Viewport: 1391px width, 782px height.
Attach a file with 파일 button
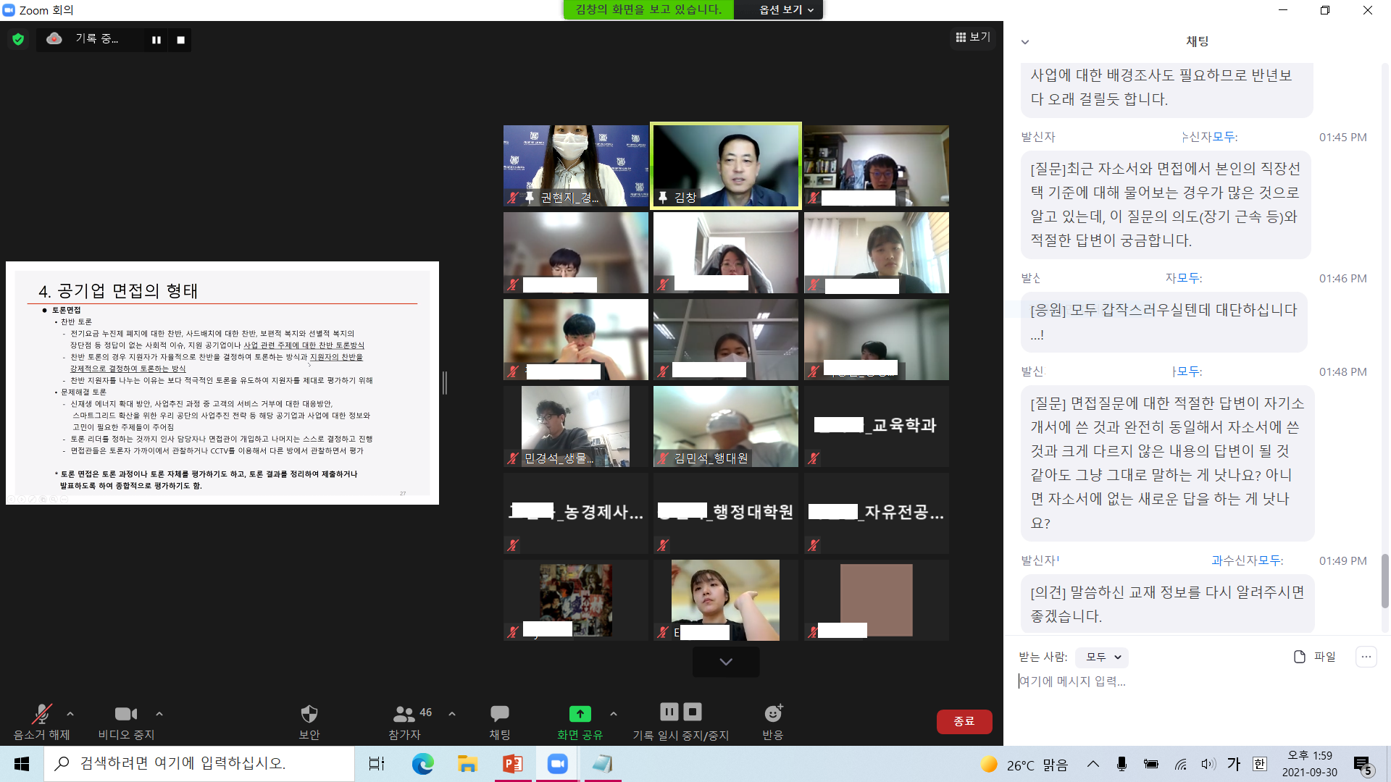[1314, 657]
